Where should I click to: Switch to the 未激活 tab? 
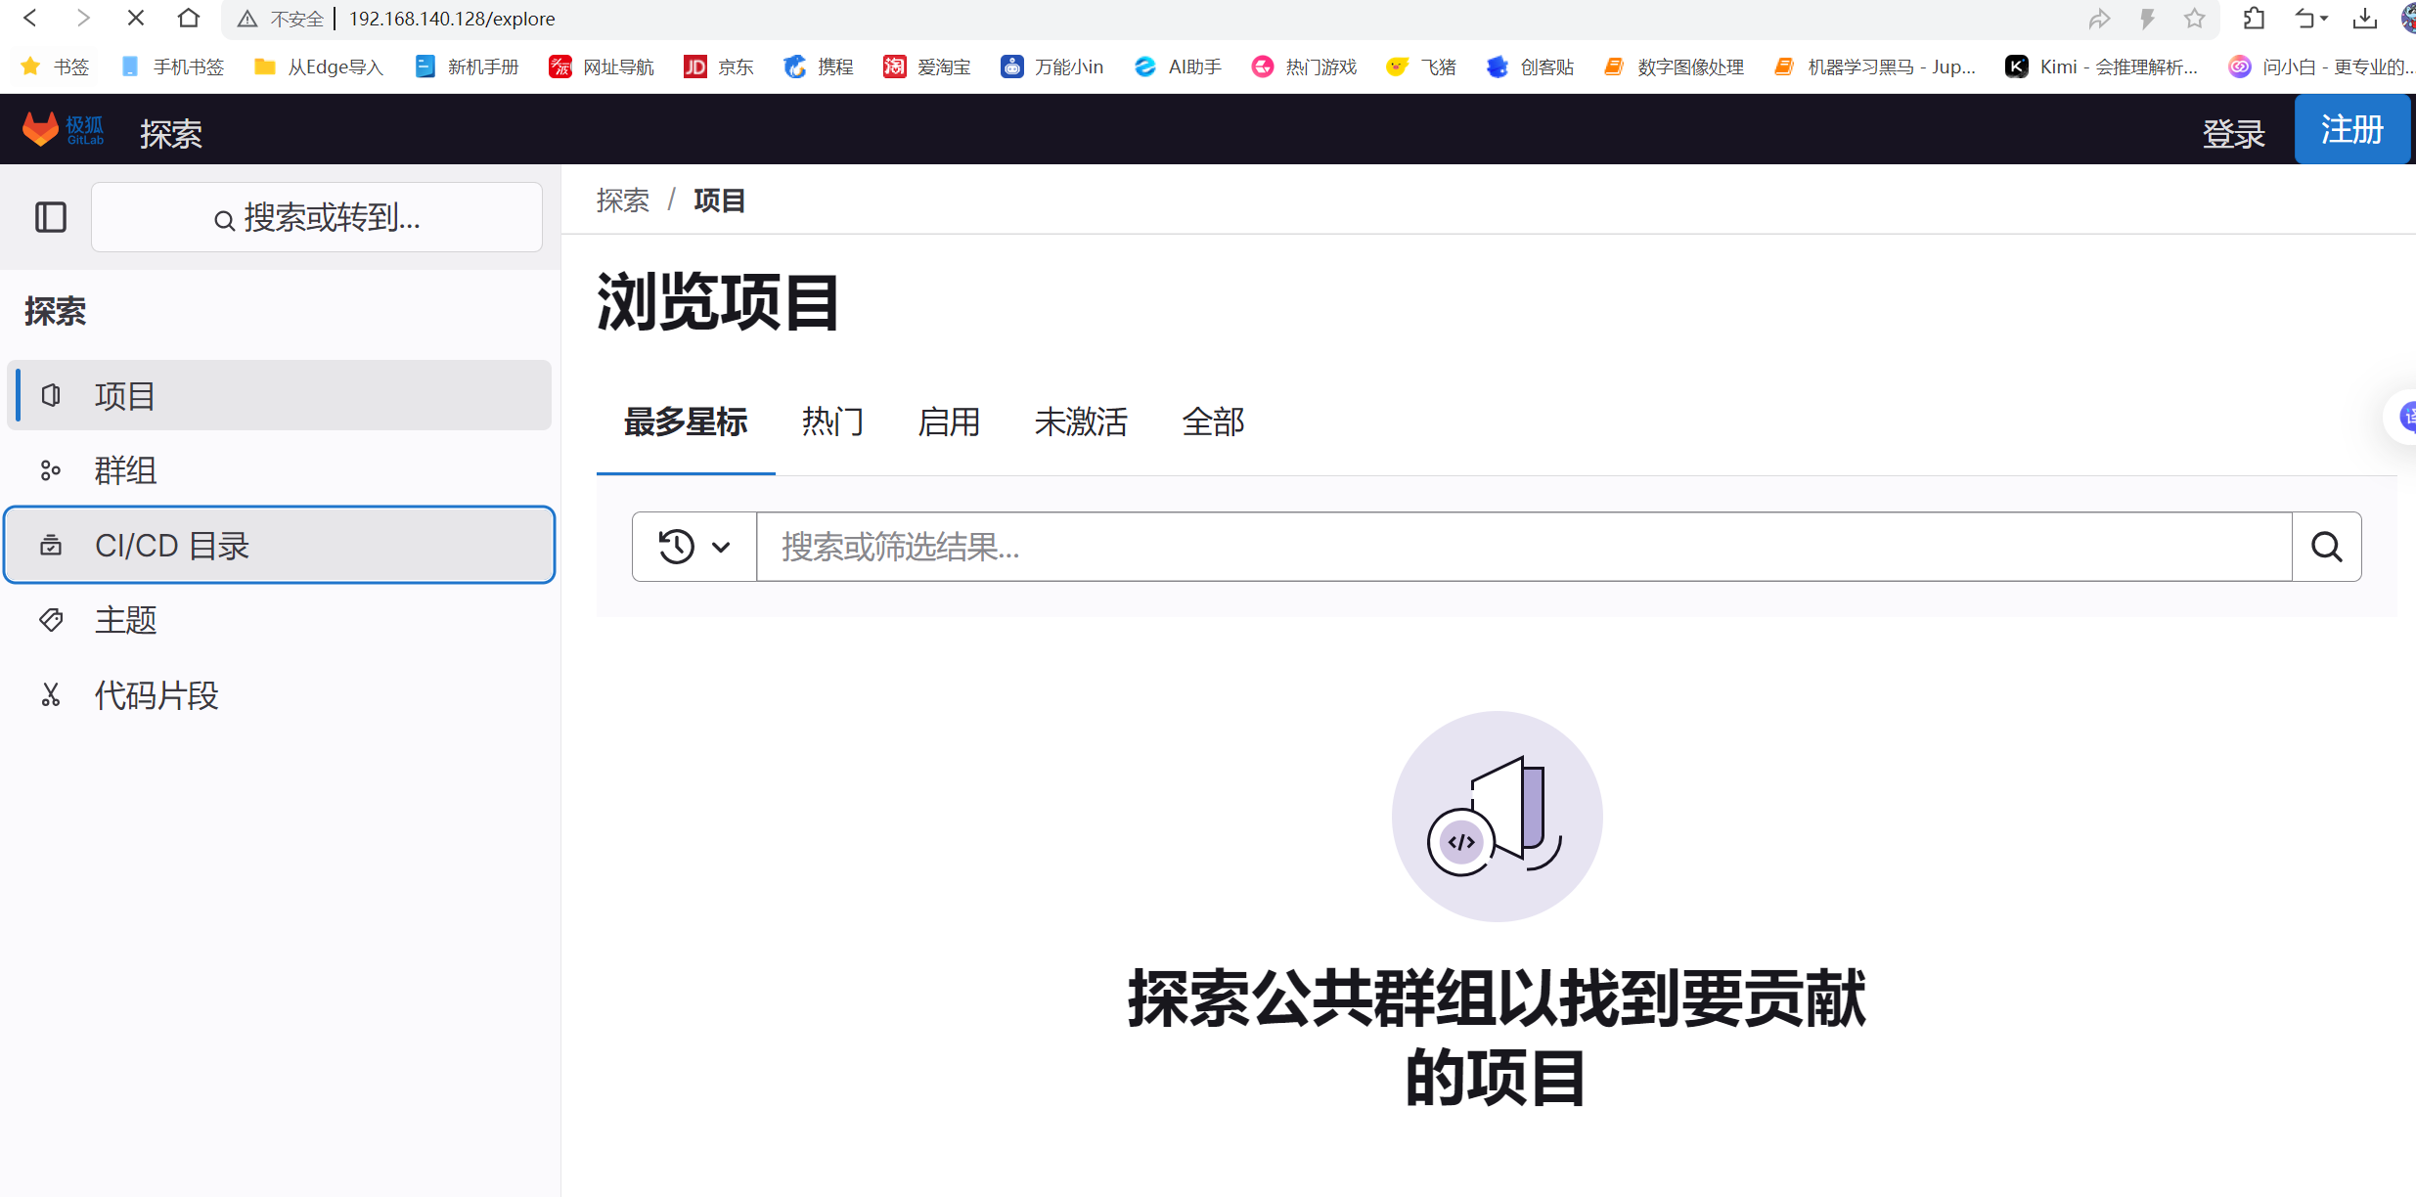(x=1081, y=422)
